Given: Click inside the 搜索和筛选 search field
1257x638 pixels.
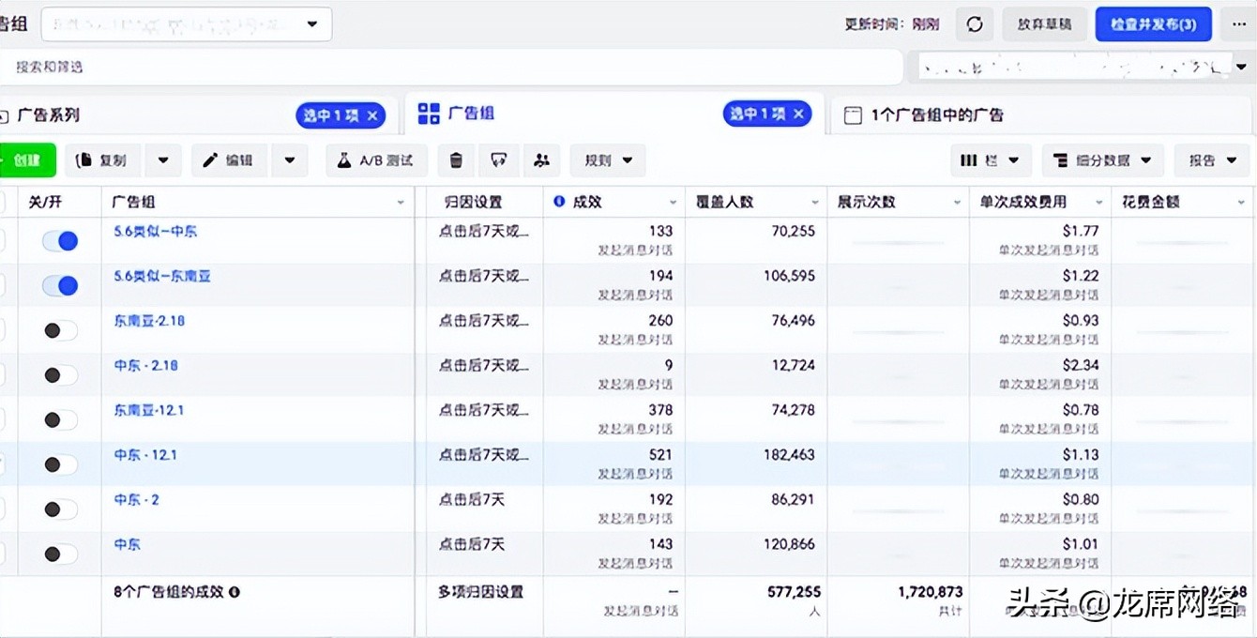Looking at the screenshot, I should click(x=281, y=67).
